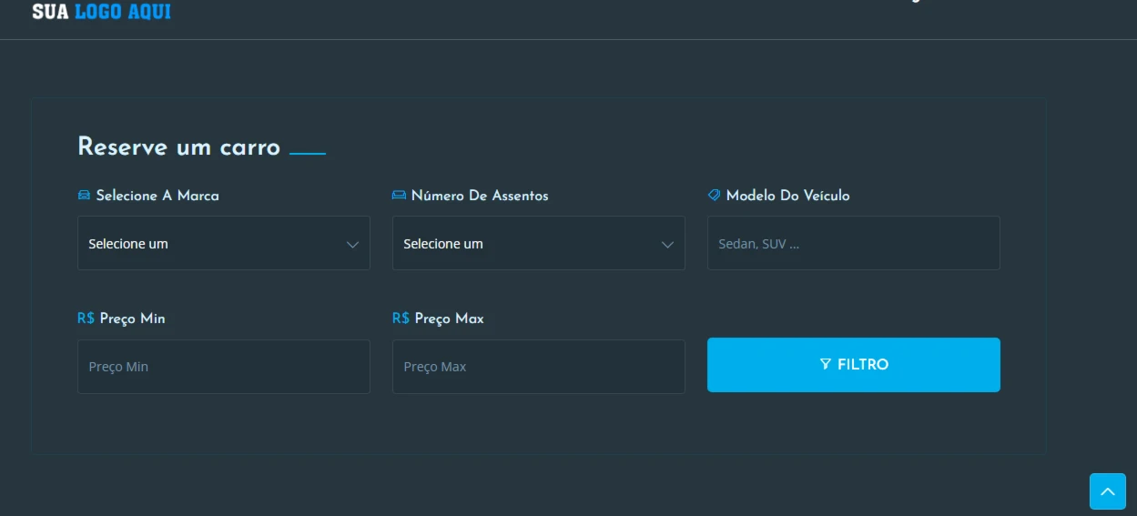Screen dimensions: 1137x516
Task: Click the R$ symbol next to Preço Max
Action: (x=401, y=319)
